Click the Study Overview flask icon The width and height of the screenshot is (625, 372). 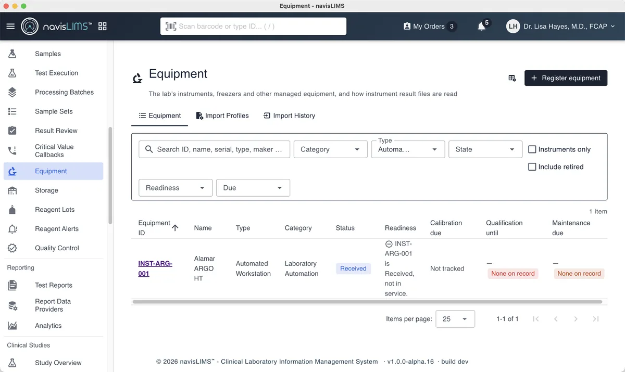coord(12,363)
